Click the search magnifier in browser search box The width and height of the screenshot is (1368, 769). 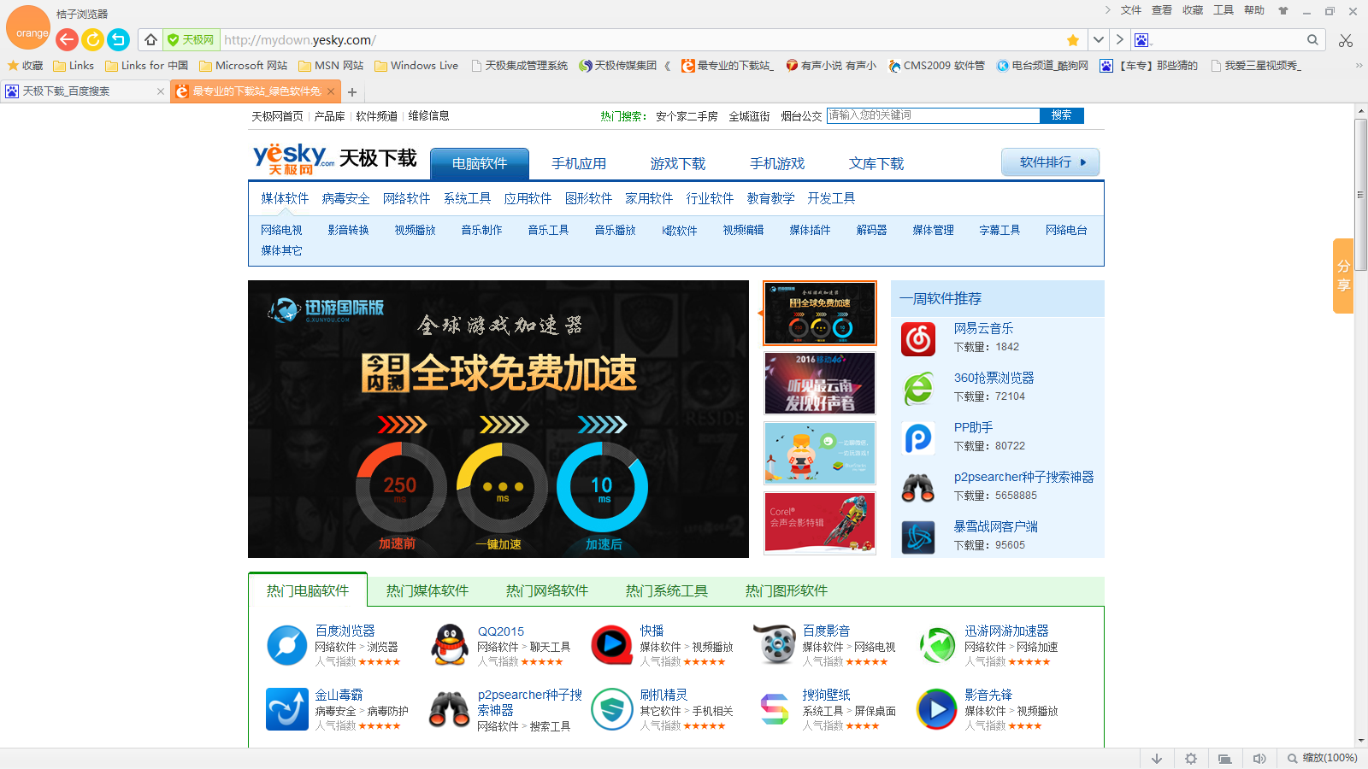point(1312,39)
